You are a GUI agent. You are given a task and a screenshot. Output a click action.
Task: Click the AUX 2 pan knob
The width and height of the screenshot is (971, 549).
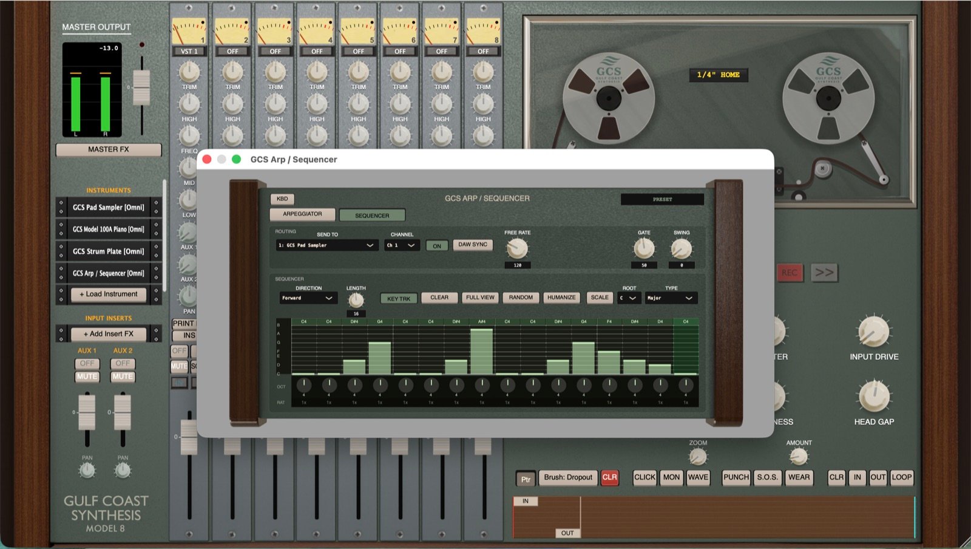coord(123,470)
